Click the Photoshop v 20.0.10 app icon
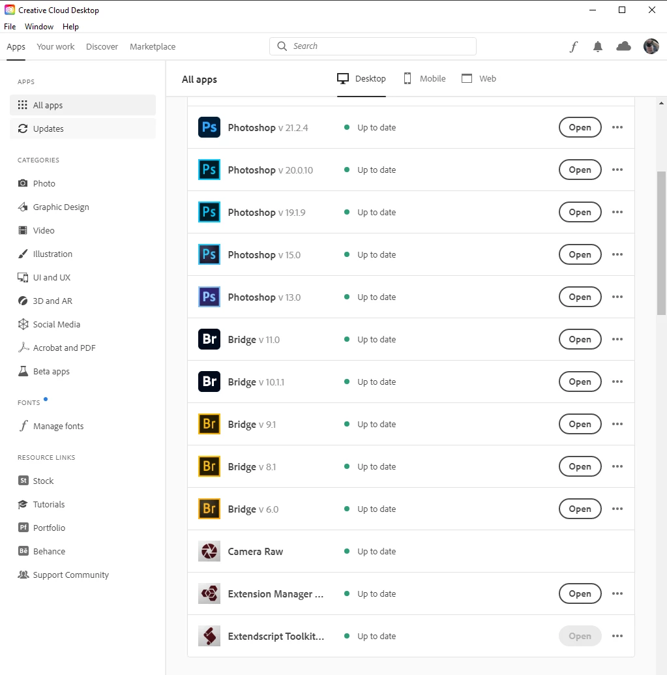Image resolution: width=667 pixels, height=675 pixels. [209, 170]
